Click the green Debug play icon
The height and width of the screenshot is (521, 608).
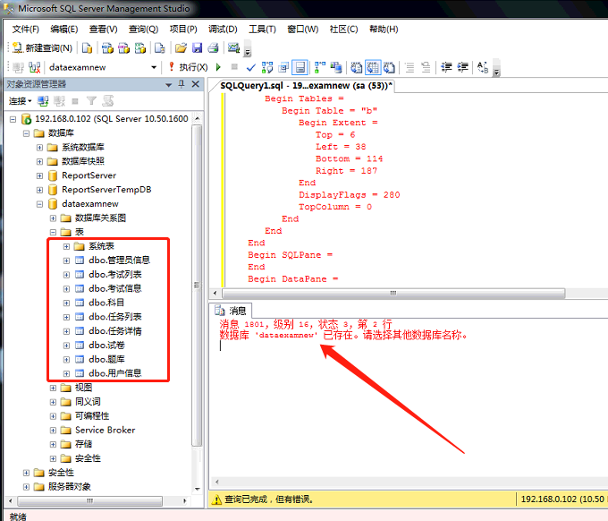click(x=217, y=67)
